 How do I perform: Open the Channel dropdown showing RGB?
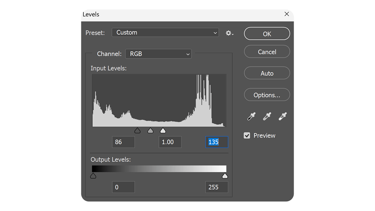coord(158,54)
